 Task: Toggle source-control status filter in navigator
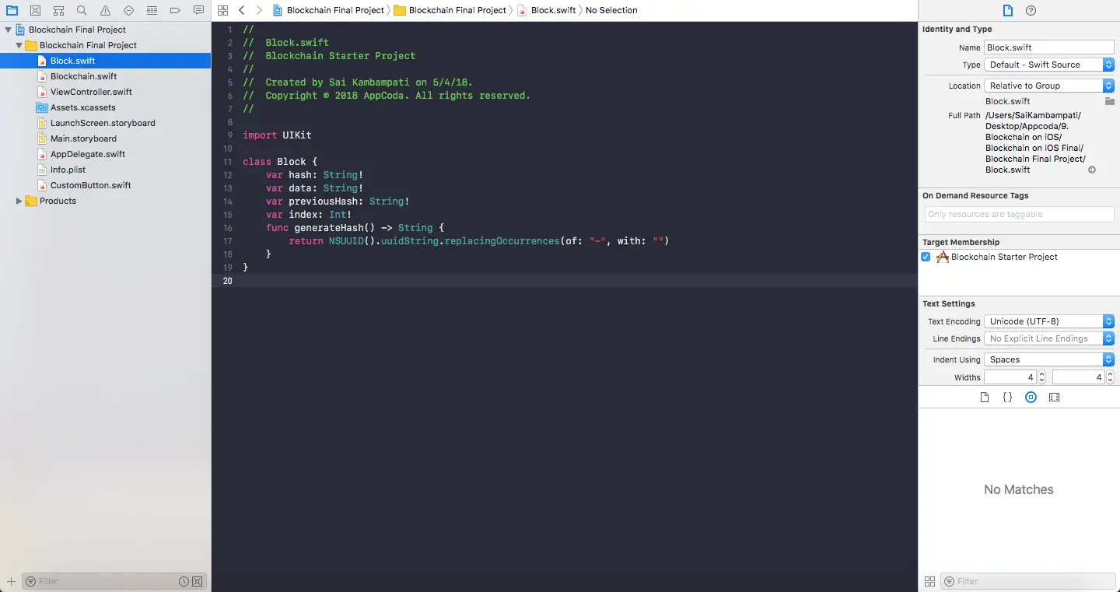coord(197,581)
